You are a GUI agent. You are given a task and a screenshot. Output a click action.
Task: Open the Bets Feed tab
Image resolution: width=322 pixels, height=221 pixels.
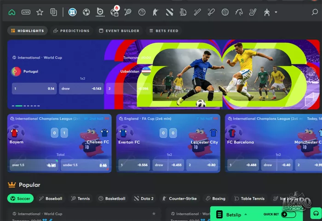164,31
